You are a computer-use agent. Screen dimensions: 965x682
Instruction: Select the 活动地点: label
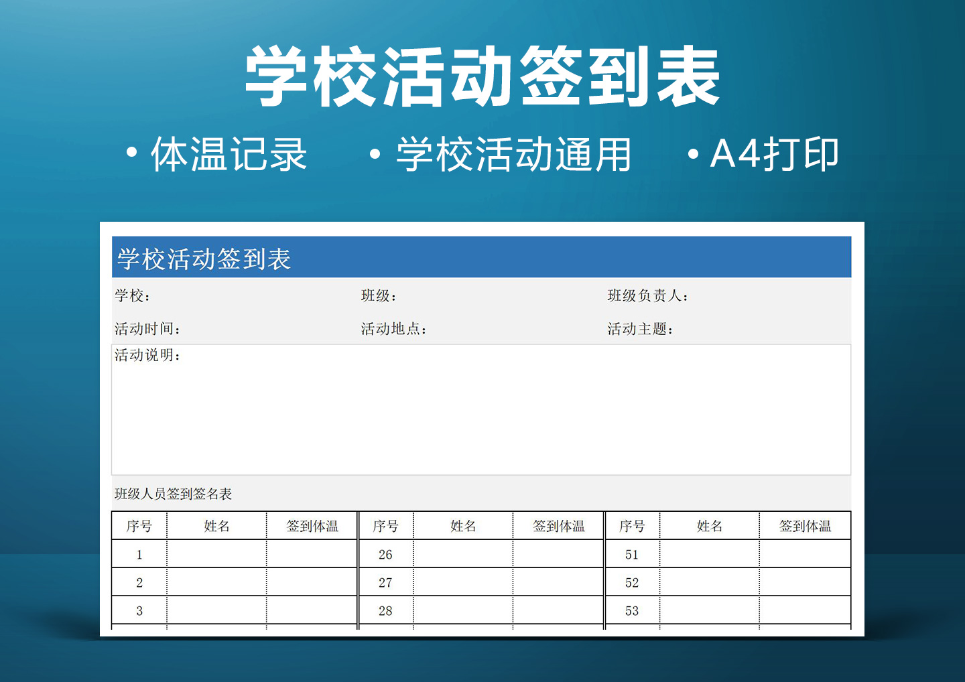[x=394, y=329]
